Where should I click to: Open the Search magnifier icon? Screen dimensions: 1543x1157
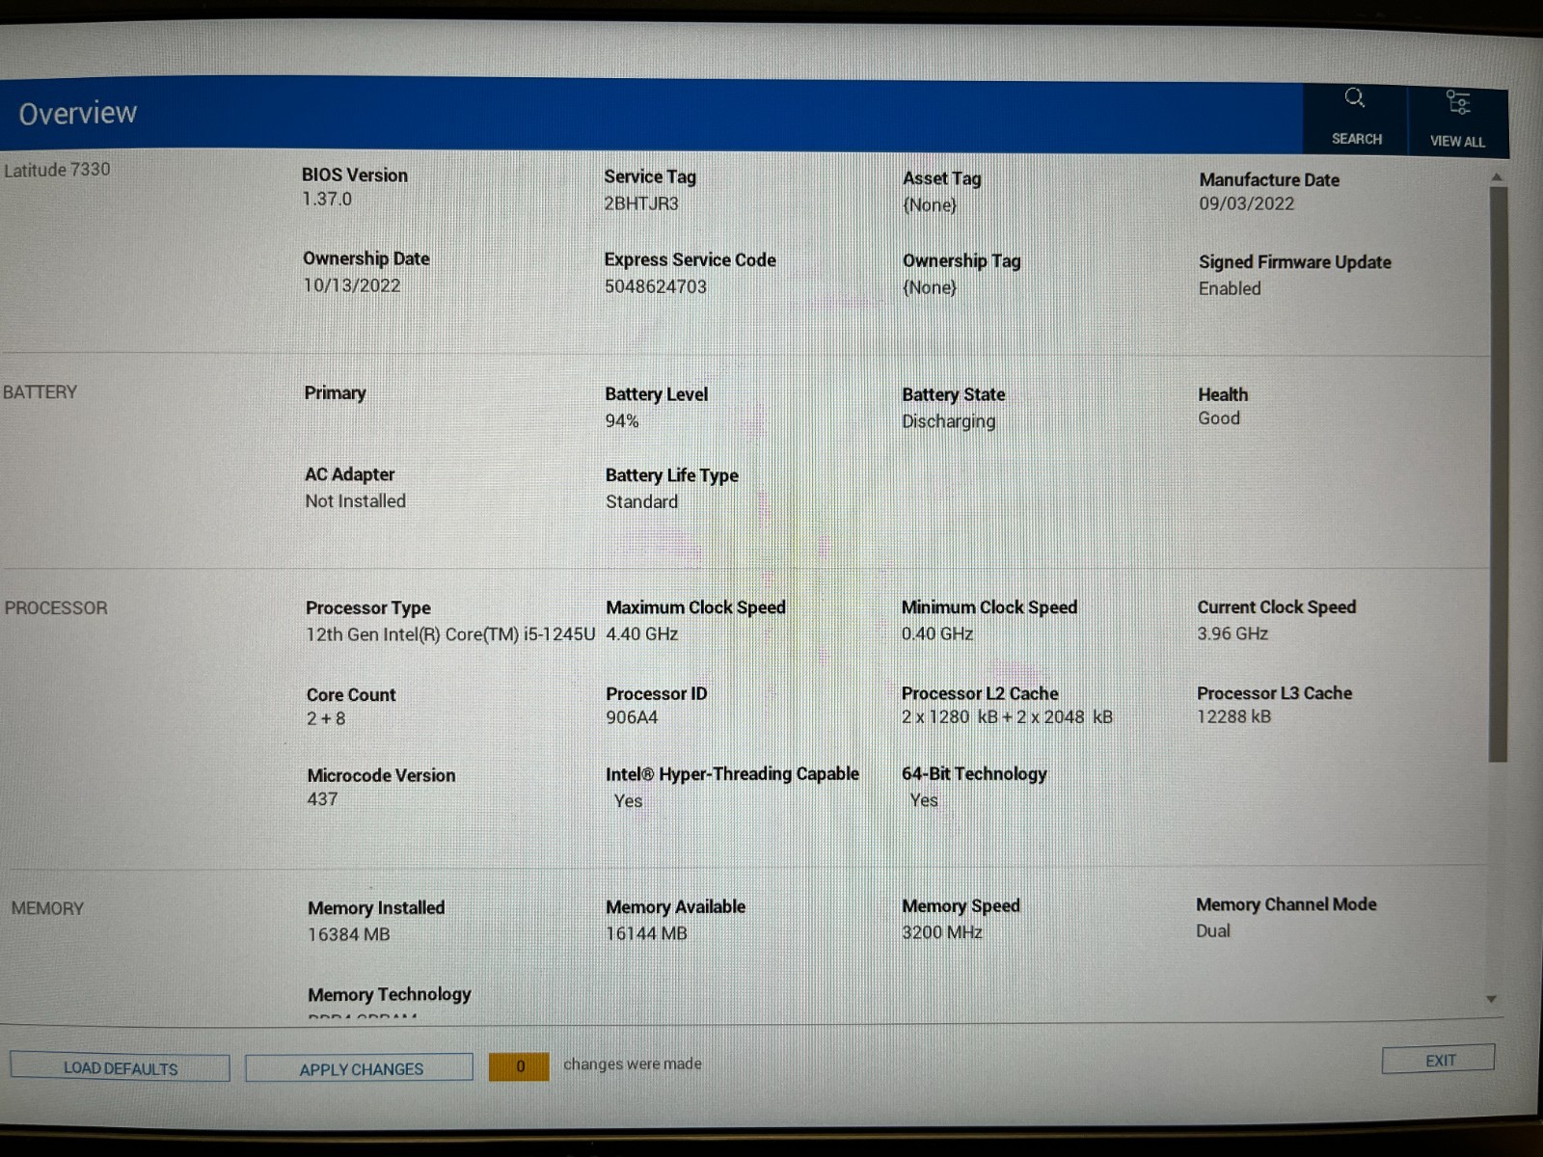(1355, 98)
